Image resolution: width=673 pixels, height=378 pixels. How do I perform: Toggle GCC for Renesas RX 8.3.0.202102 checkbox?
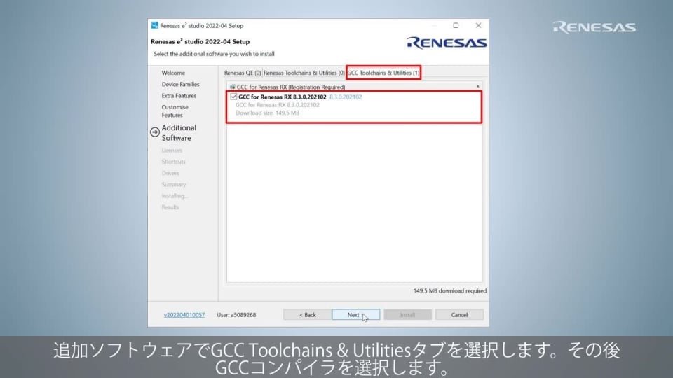(x=233, y=97)
